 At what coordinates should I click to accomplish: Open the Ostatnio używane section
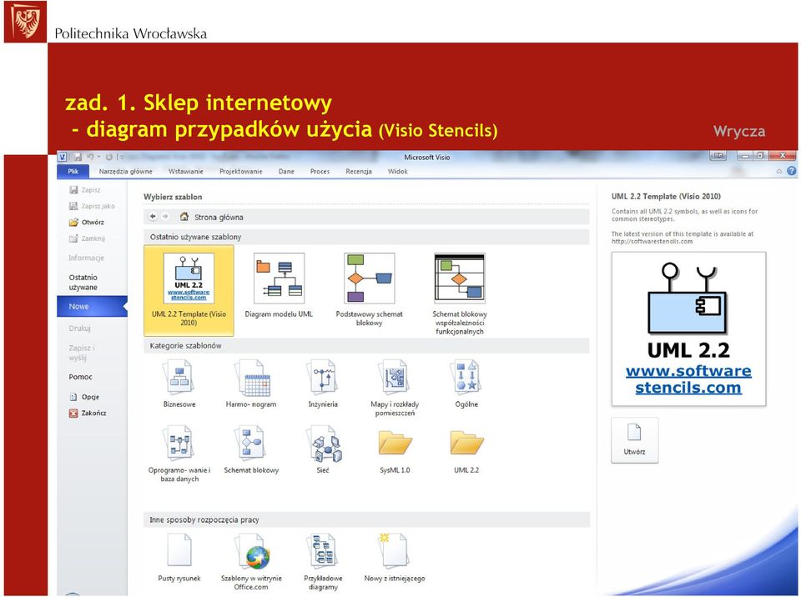(x=83, y=283)
